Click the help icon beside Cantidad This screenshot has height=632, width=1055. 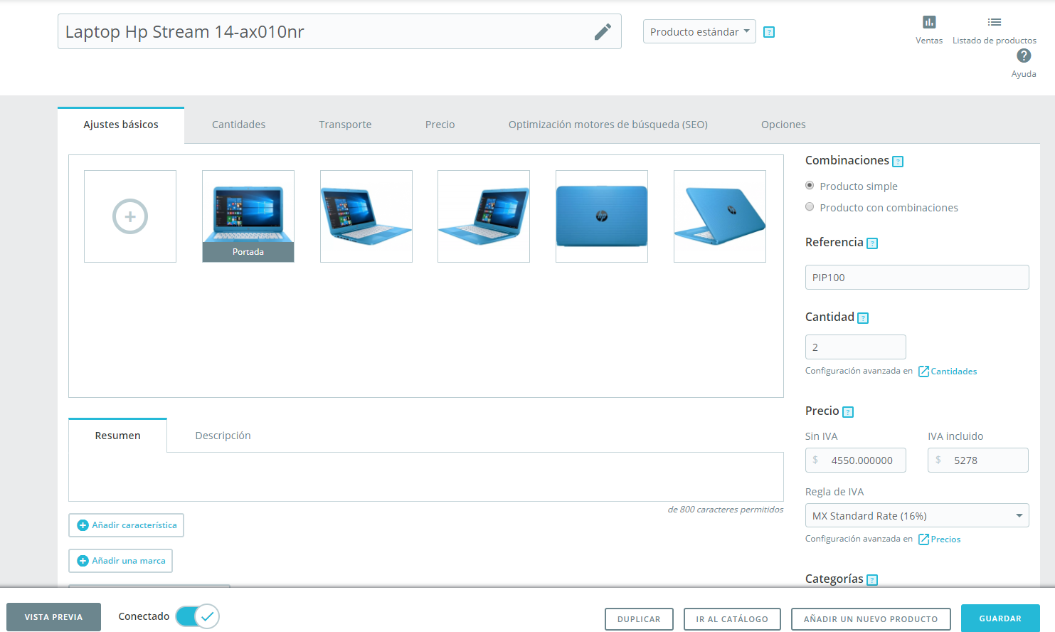pos(863,318)
